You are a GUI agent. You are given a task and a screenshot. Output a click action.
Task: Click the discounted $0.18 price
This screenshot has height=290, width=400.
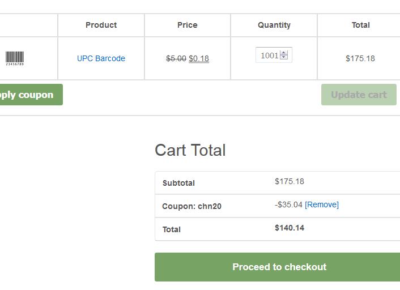tap(199, 58)
